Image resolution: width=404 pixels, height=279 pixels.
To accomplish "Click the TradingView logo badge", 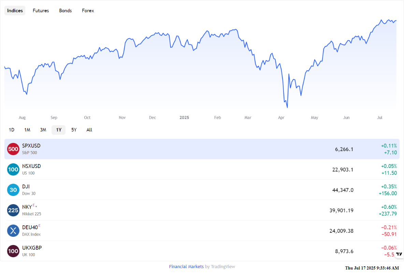I will click(x=399, y=254).
